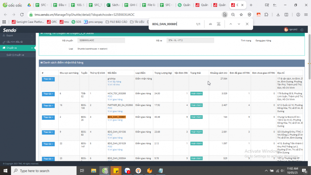Open the apps grid in bookmarks bar
Viewport: 311px width, 175px height.
click(x=4, y=22)
